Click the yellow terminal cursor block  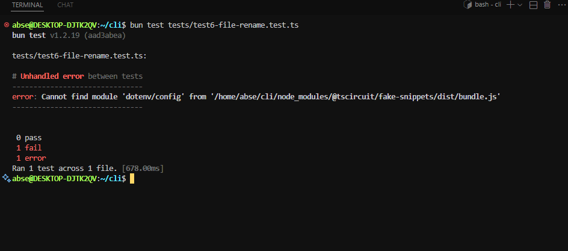[132, 179]
